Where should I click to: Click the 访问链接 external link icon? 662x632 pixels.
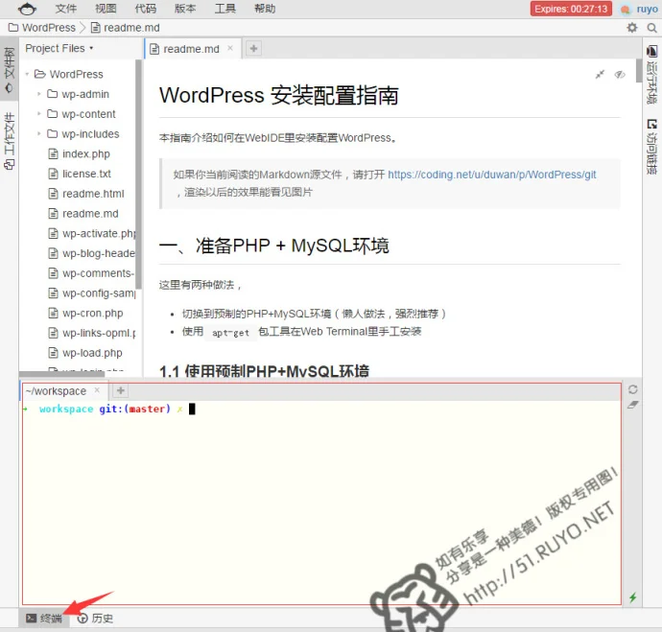coord(652,124)
